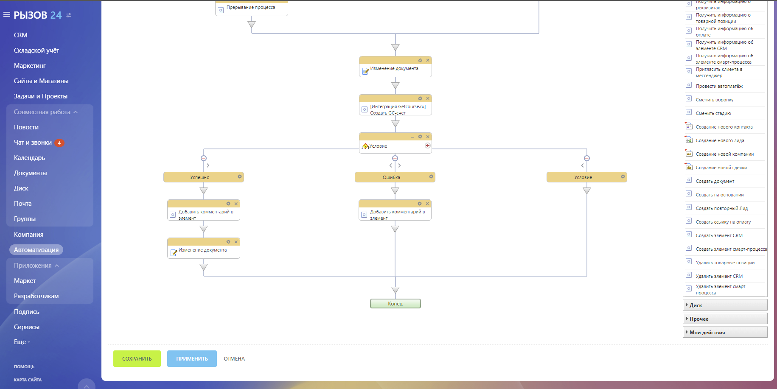Screen dimensions: 777x389
Task: Expand the Диск actions section
Action: [x=696, y=305]
